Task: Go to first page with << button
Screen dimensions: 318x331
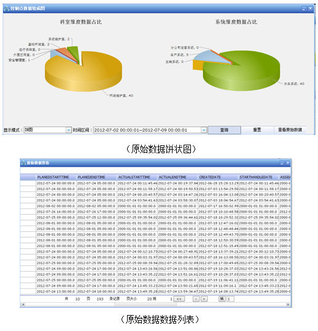Action: [x=179, y=299]
